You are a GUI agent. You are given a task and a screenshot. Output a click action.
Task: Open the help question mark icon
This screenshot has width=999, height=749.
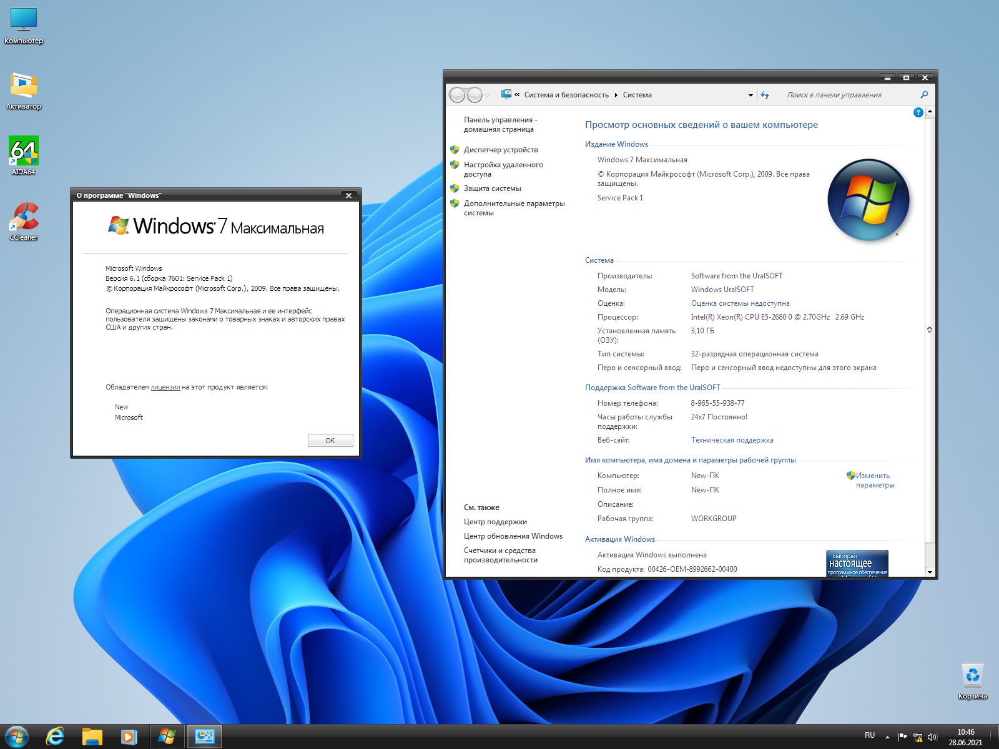point(918,112)
